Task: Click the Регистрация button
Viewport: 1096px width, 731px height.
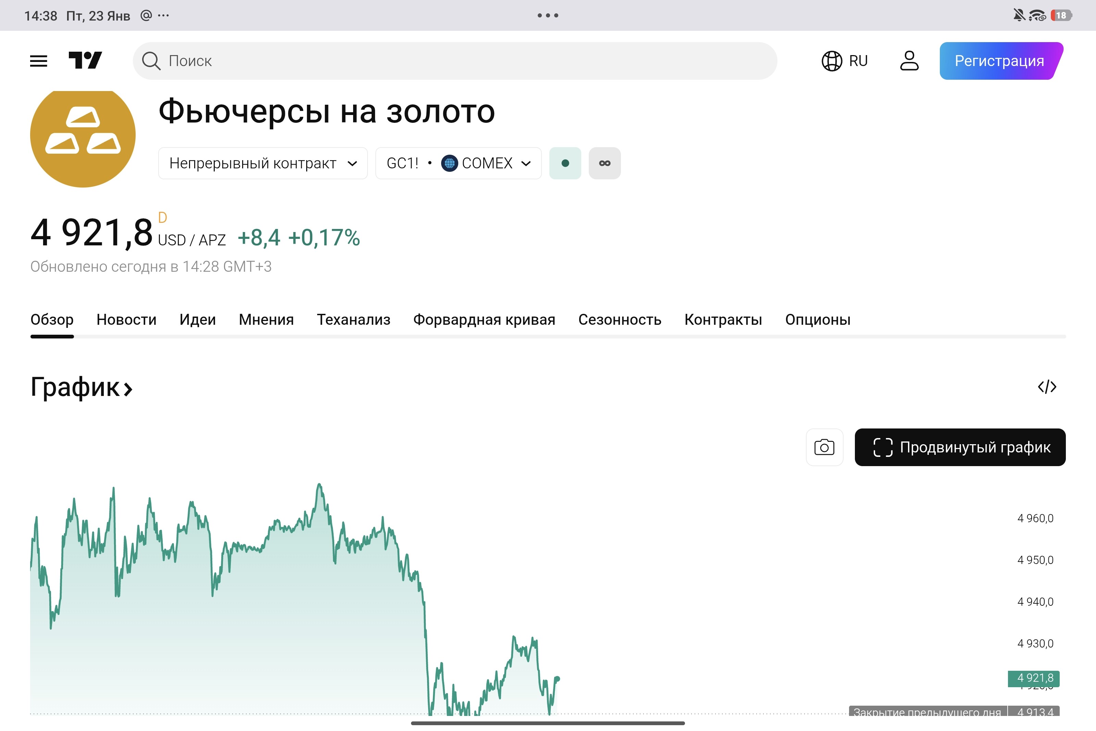Action: 999,60
